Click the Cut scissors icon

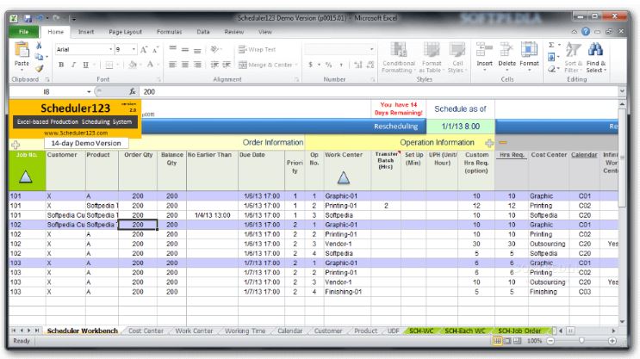coord(39,46)
